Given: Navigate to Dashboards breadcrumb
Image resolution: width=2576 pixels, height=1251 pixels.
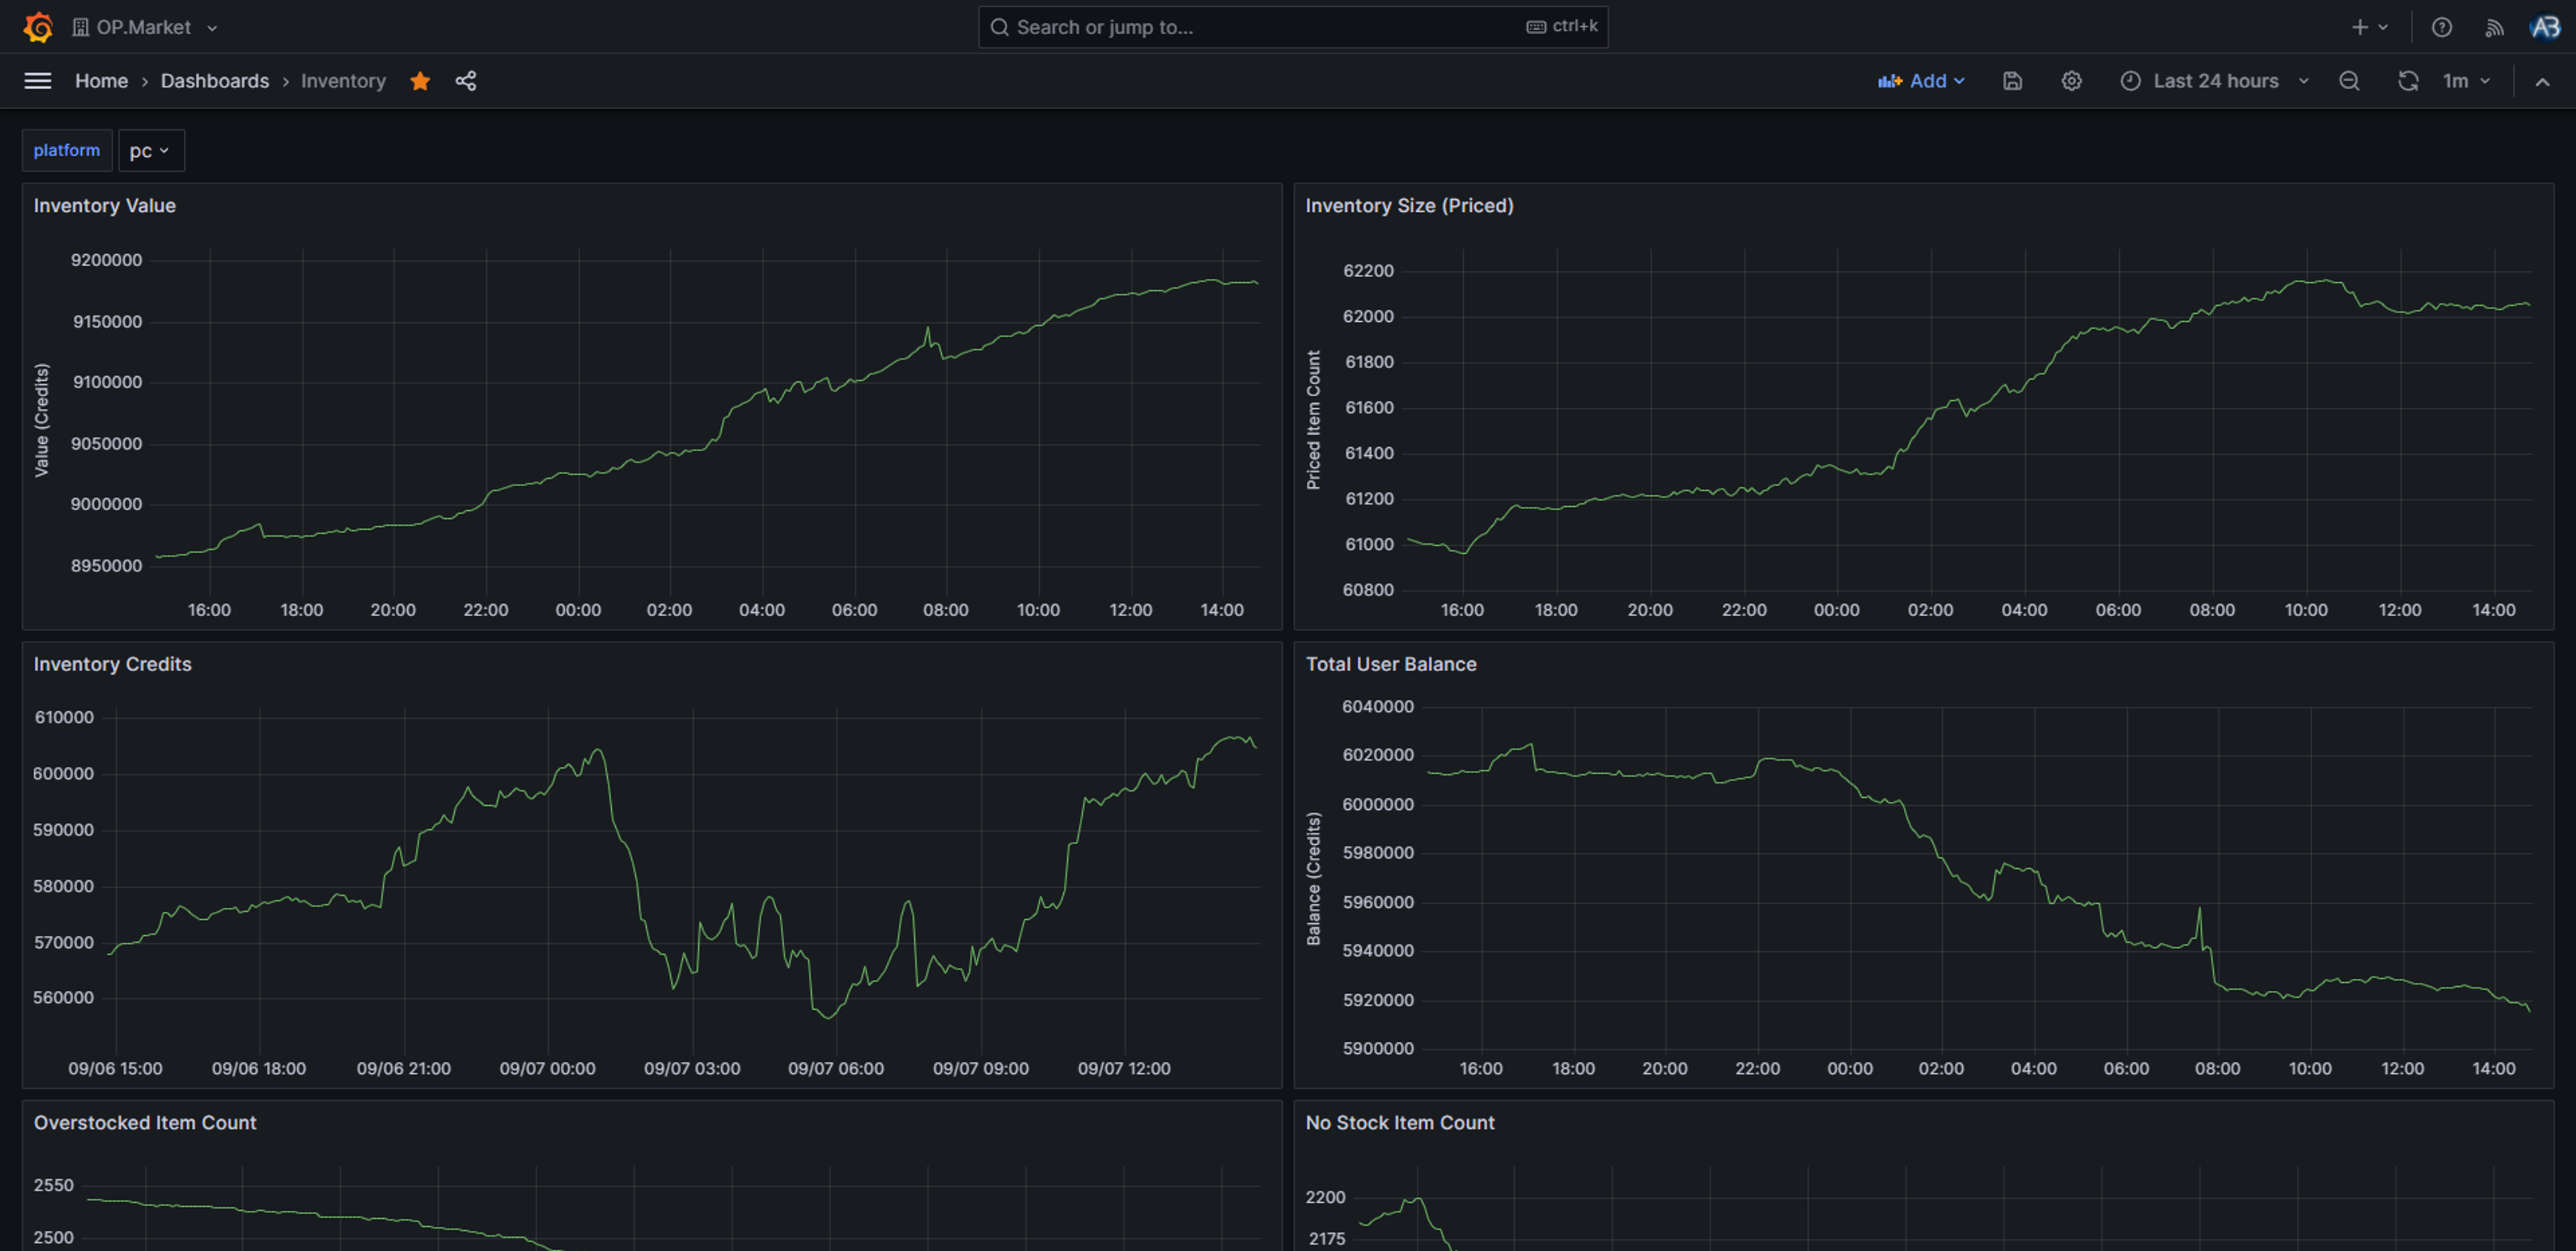Looking at the screenshot, I should pyautogui.click(x=214, y=81).
